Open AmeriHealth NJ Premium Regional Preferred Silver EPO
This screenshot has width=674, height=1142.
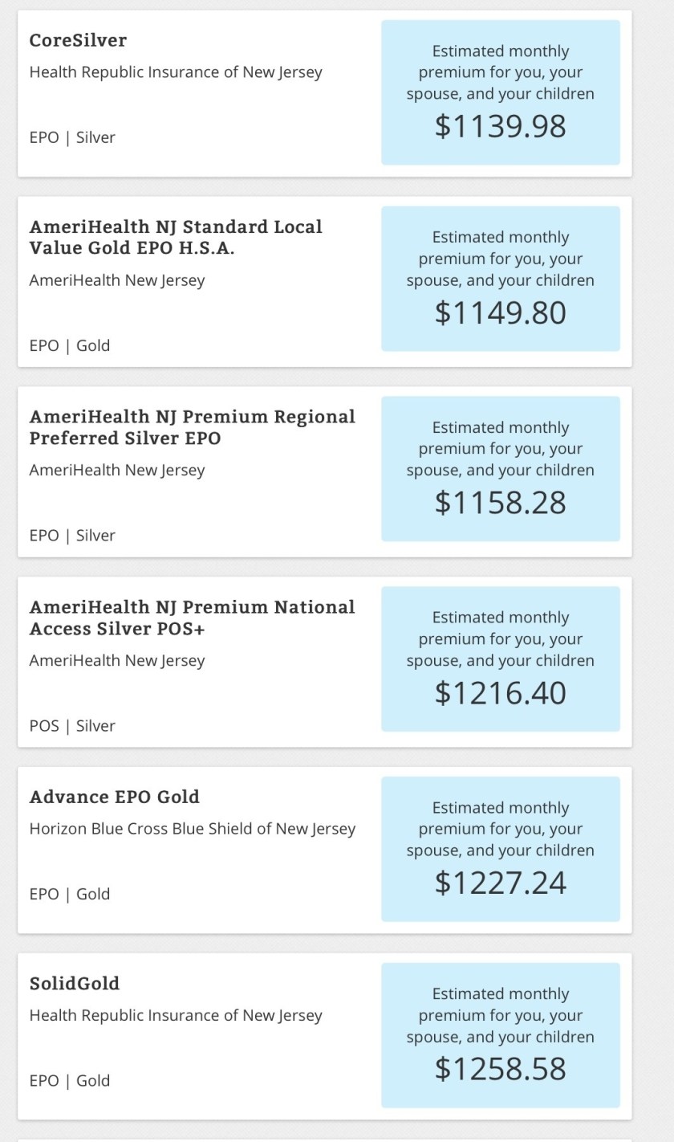click(x=192, y=427)
